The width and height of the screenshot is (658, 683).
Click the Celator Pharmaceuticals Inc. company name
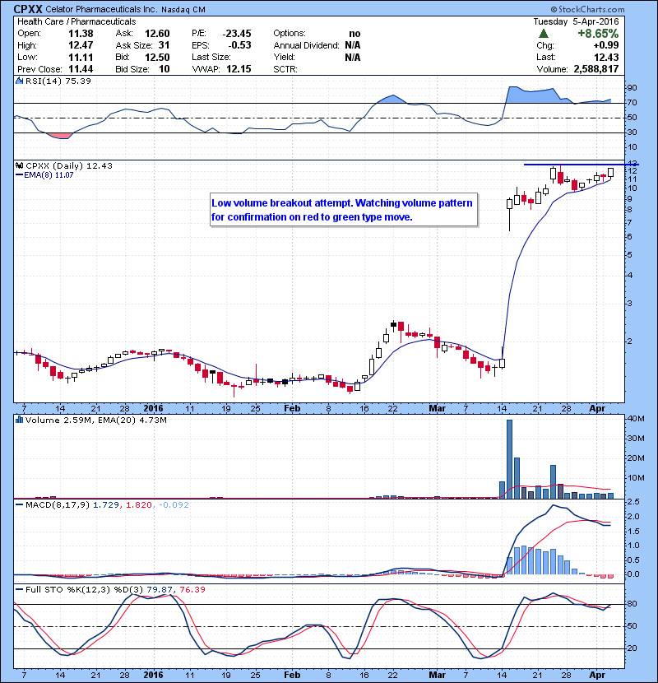pos(101,10)
